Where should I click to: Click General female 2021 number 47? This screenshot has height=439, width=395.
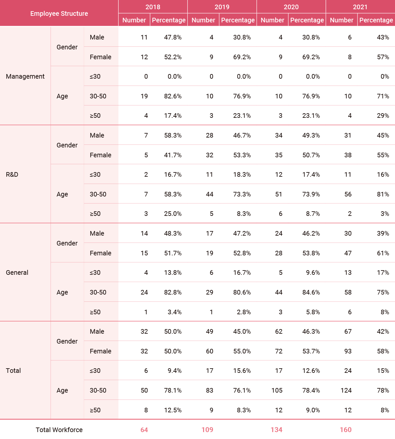[348, 253]
